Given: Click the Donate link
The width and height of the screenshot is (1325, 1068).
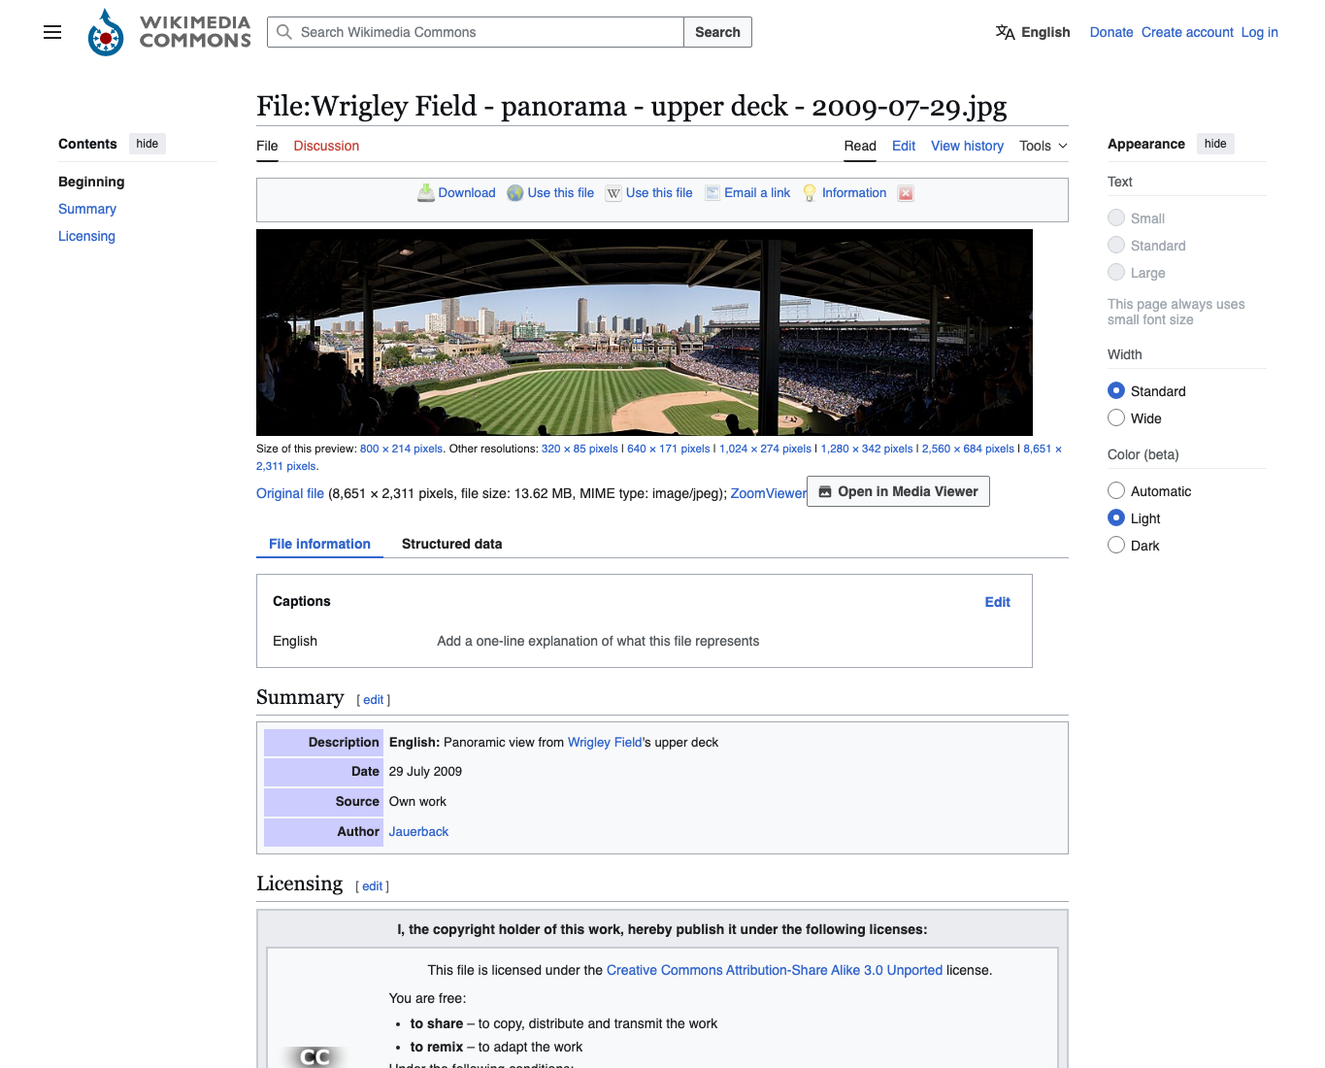Looking at the screenshot, I should pyautogui.click(x=1111, y=32).
